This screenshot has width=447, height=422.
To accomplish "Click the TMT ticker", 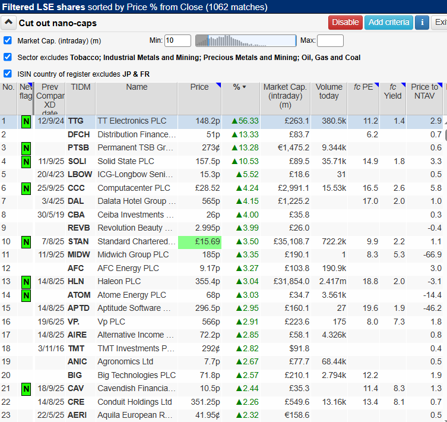I will tap(76, 348).
